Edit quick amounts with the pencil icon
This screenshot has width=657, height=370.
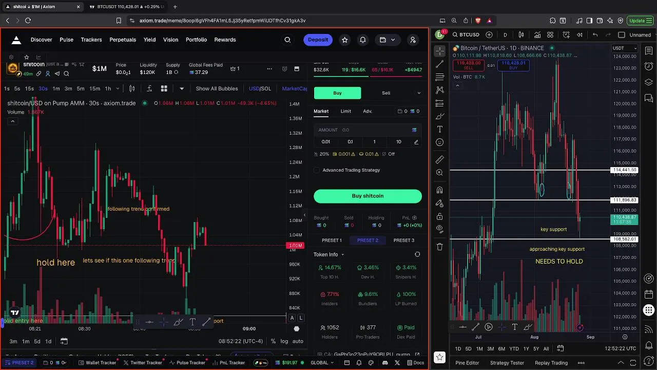pos(416,142)
